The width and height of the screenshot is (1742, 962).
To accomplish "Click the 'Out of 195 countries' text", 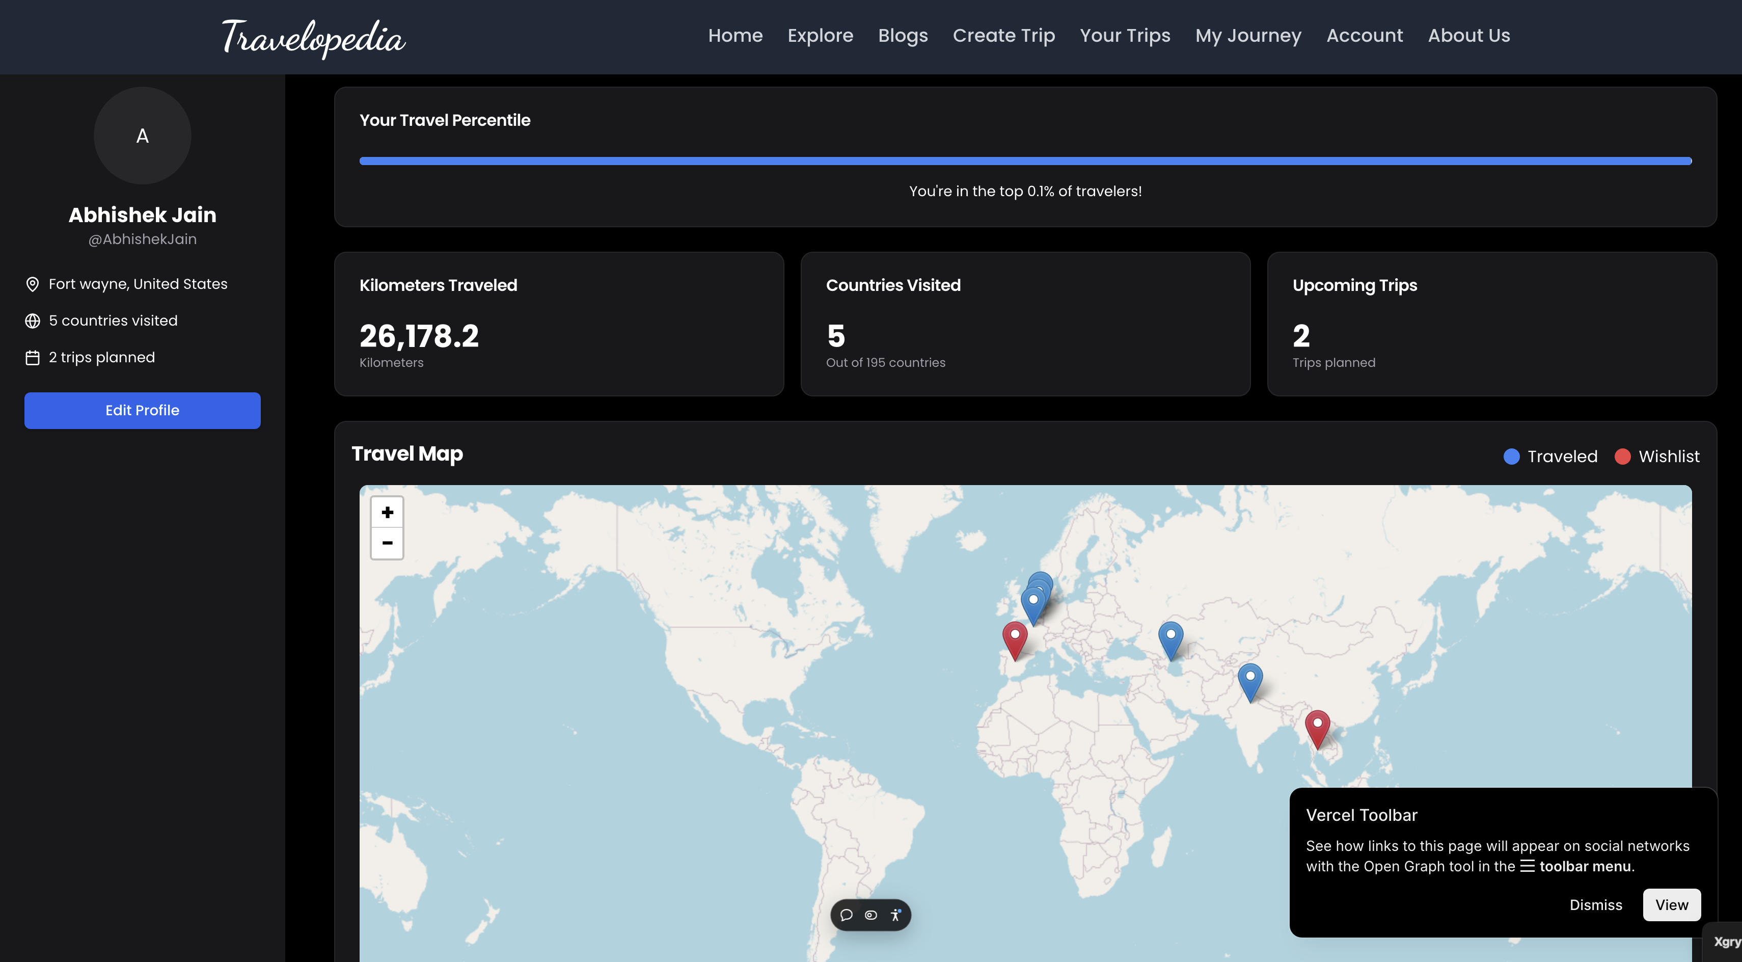I will pos(885,363).
